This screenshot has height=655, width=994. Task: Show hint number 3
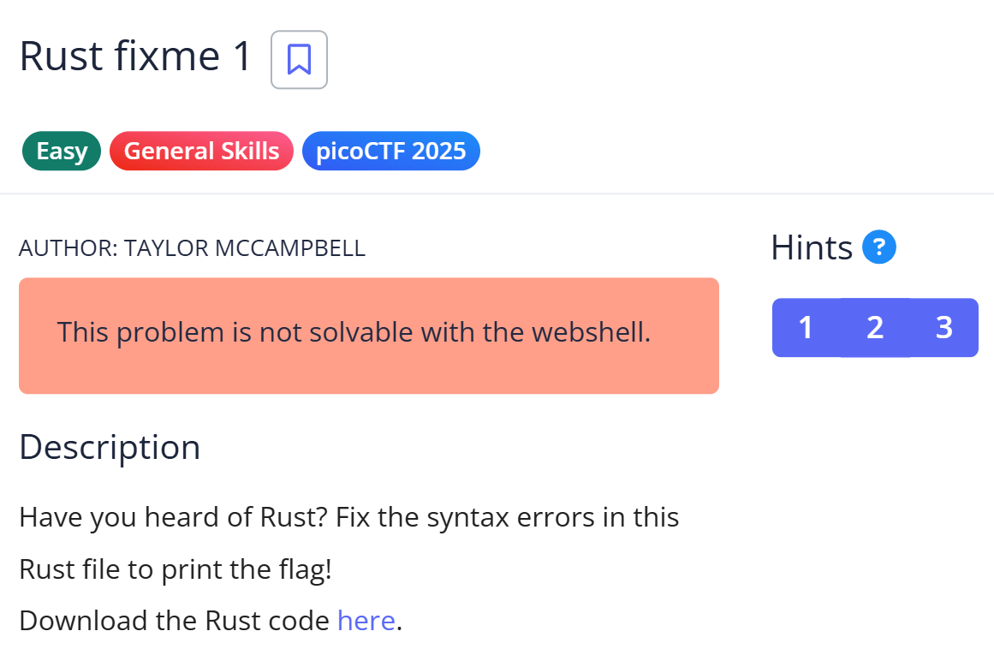point(944,327)
